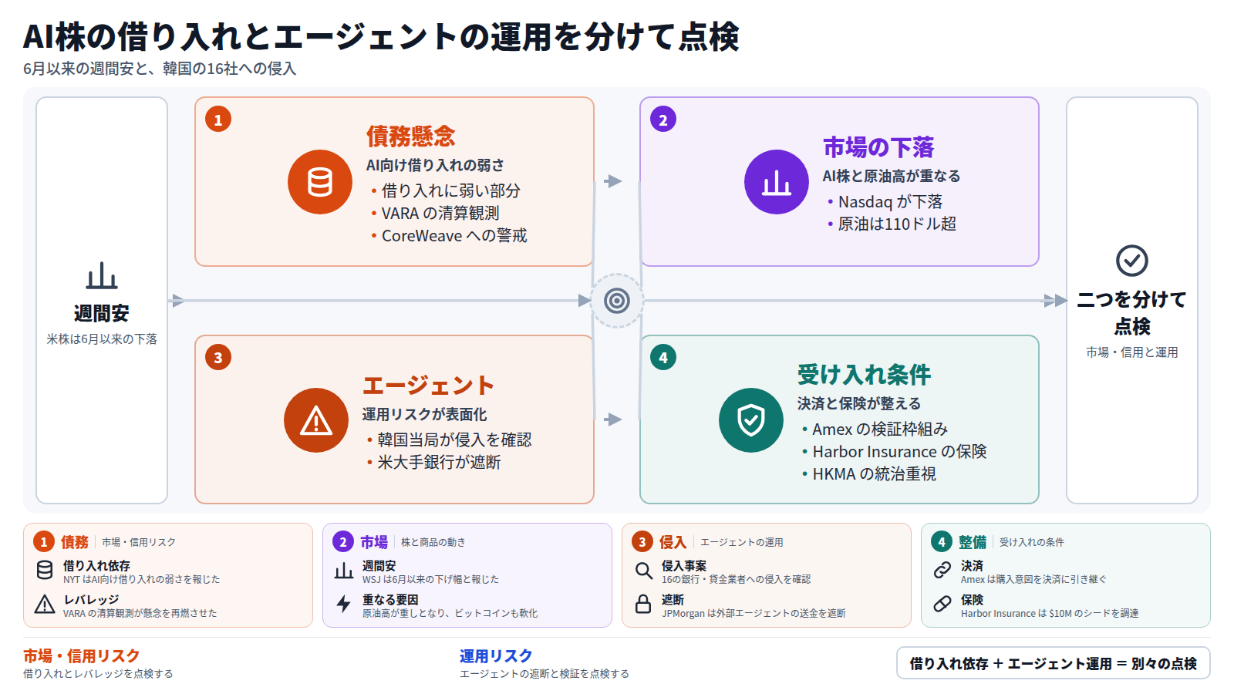
Task: Click the line 原油高が重しとなり、ビットコインも軟化
Action: (x=450, y=613)
